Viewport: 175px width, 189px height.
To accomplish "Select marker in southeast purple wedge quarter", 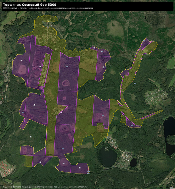I will point(132,125).
